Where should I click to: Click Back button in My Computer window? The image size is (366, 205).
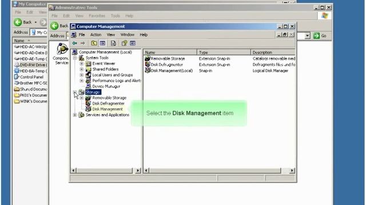tap(23, 22)
